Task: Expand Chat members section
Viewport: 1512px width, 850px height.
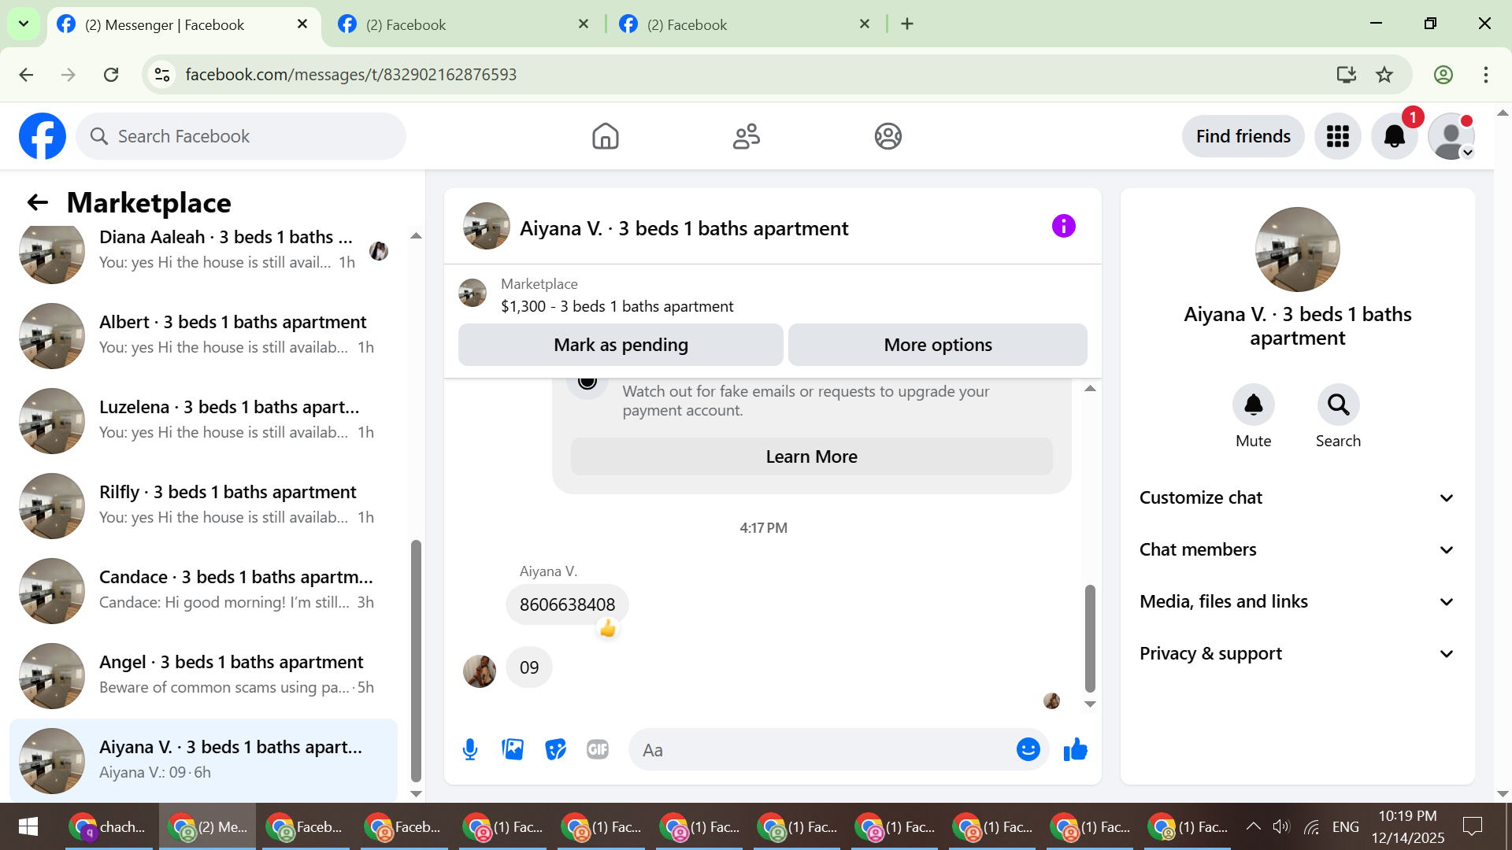Action: [1297, 549]
